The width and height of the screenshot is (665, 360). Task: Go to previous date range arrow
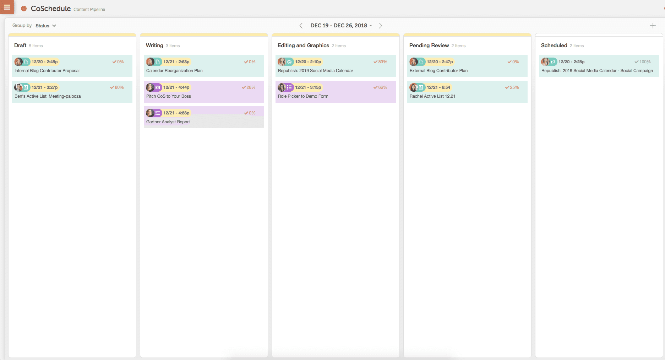pyautogui.click(x=301, y=26)
